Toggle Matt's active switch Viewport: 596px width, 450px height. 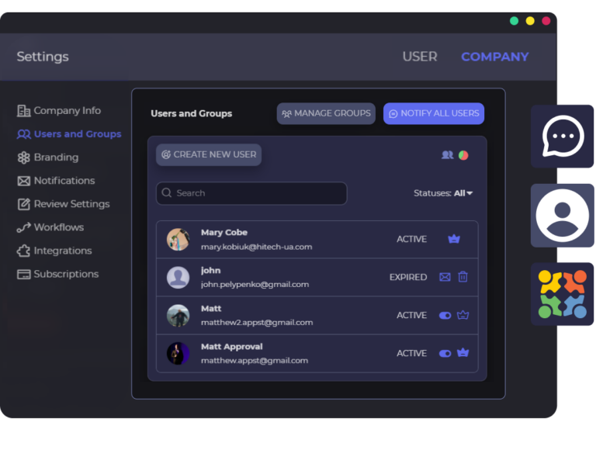(x=445, y=316)
